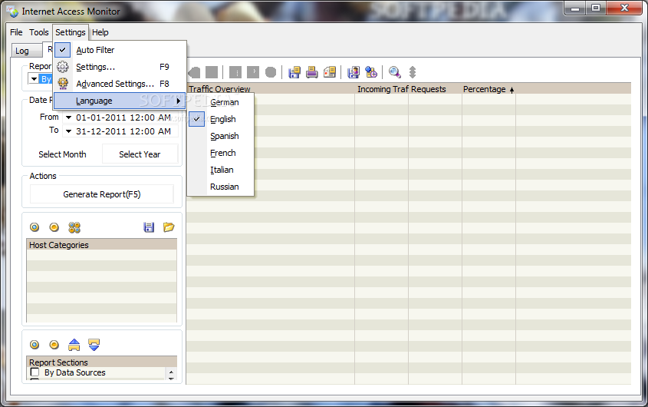
Task: Deselect all report sections orange-dot icon
Action: point(54,345)
